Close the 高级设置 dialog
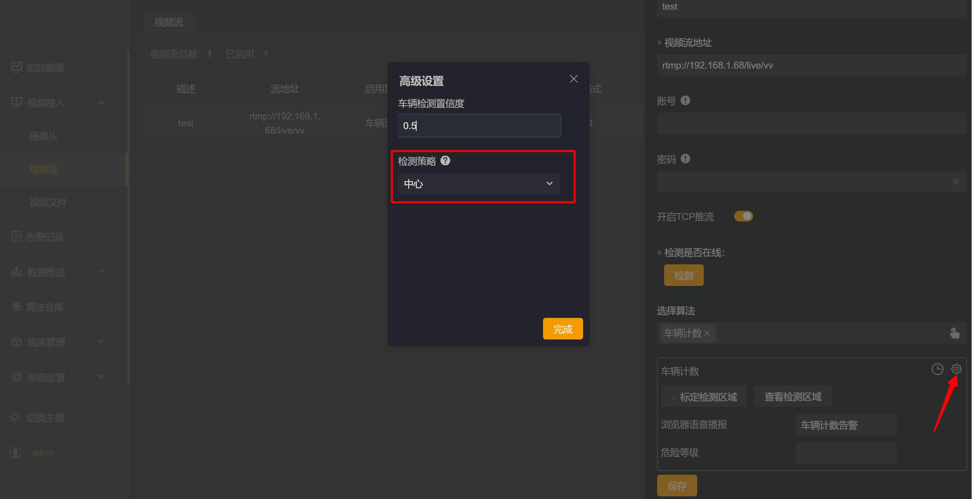Image resolution: width=972 pixels, height=499 pixels. pyautogui.click(x=573, y=79)
